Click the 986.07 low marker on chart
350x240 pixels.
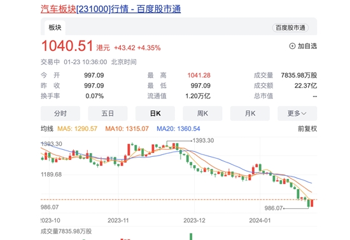click(x=274, y=208)
